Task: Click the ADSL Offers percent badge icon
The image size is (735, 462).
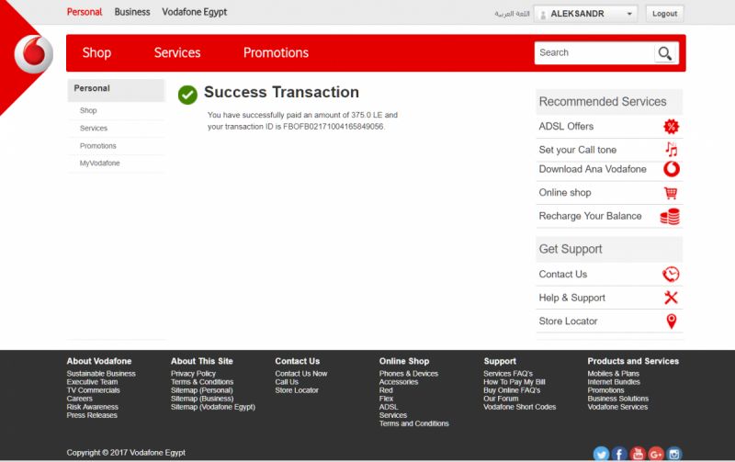Action: [x=672, y=127]
